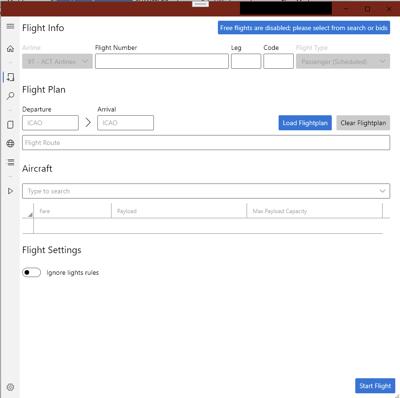Open the bids list sidebar icon
Image resolution: width=400 pixels, height=398 pixels.
pos(10,162)
